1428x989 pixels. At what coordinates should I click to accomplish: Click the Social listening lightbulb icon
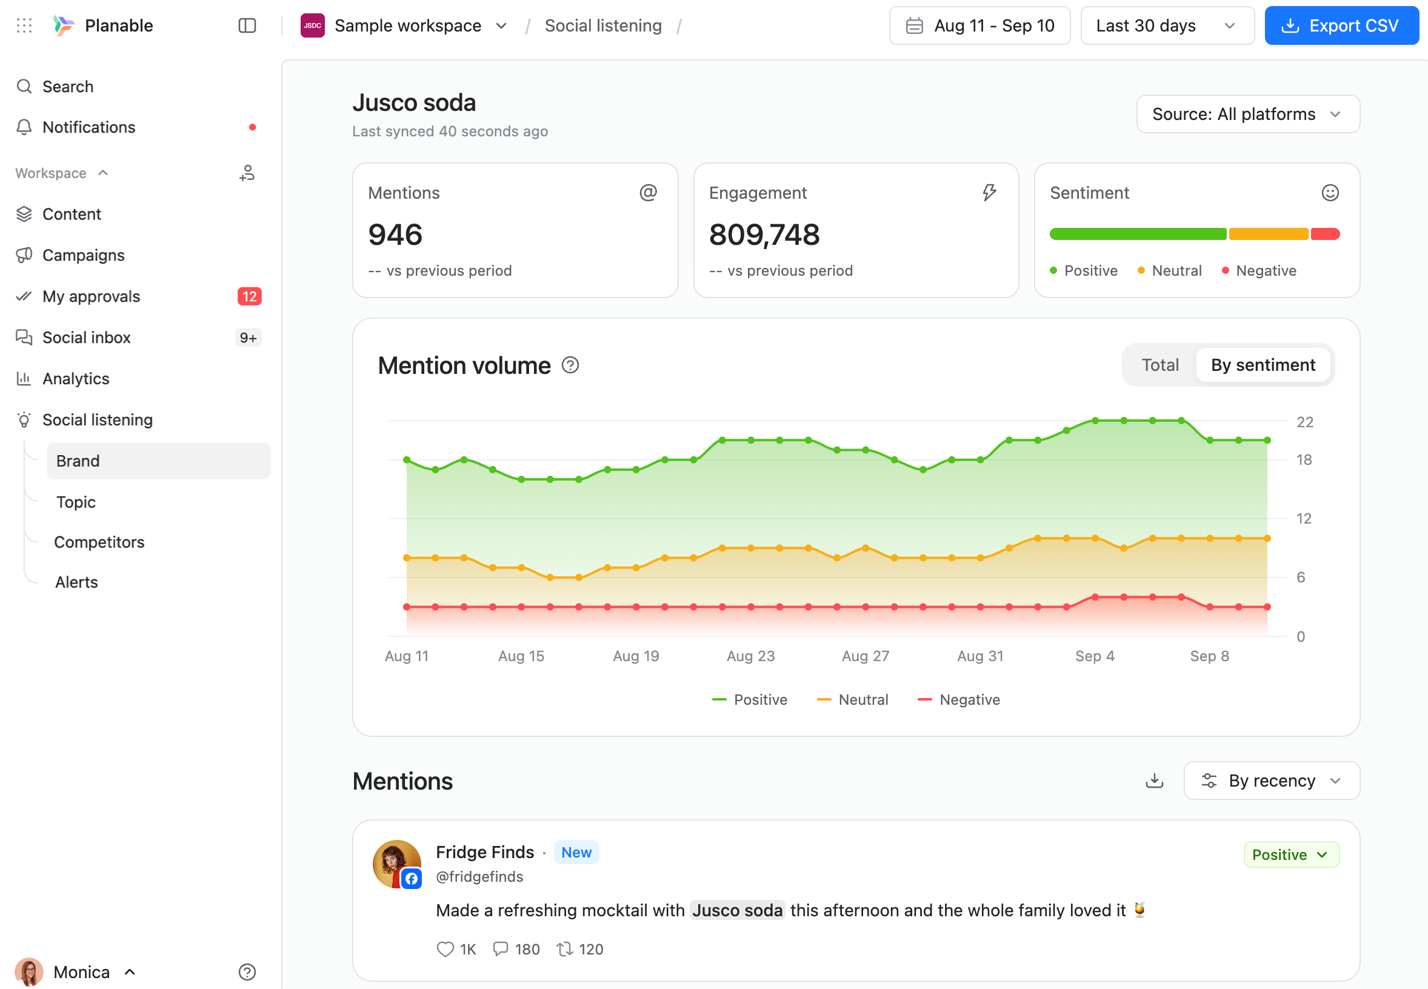click(x=24, y=419)
